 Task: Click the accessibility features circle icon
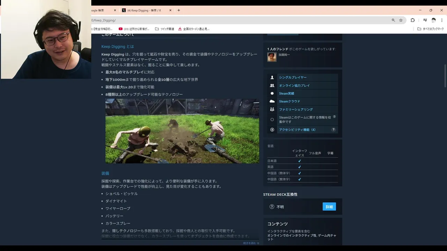(x=272, y=130)
